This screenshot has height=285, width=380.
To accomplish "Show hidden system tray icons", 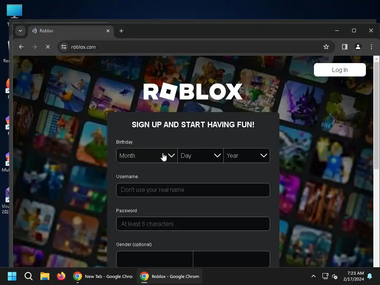I will pyautogui.click(x=313, y=276).
